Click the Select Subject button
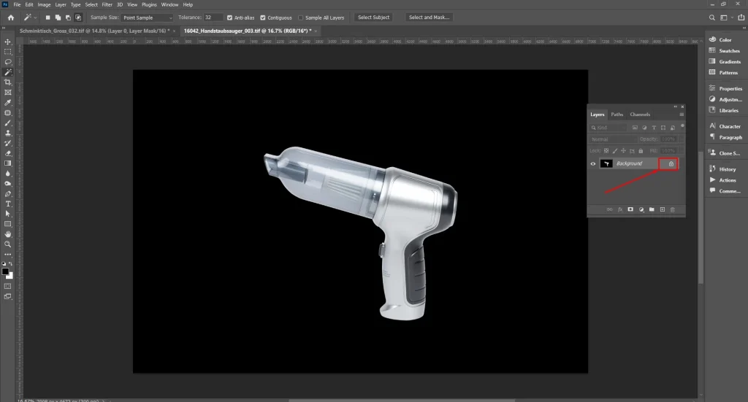 [374, 18]
